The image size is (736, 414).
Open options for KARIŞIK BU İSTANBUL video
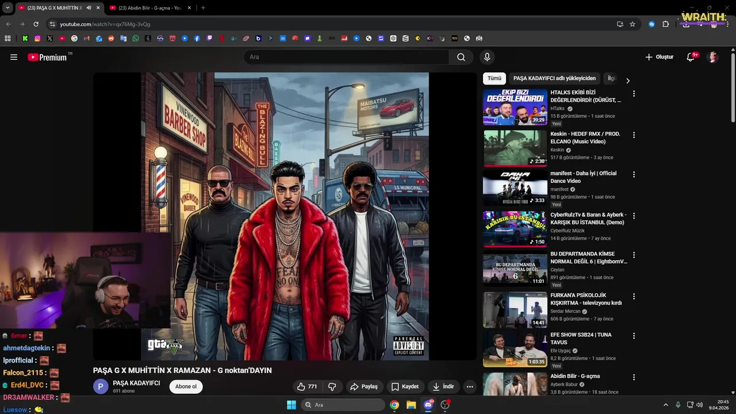tap(634, 216)
